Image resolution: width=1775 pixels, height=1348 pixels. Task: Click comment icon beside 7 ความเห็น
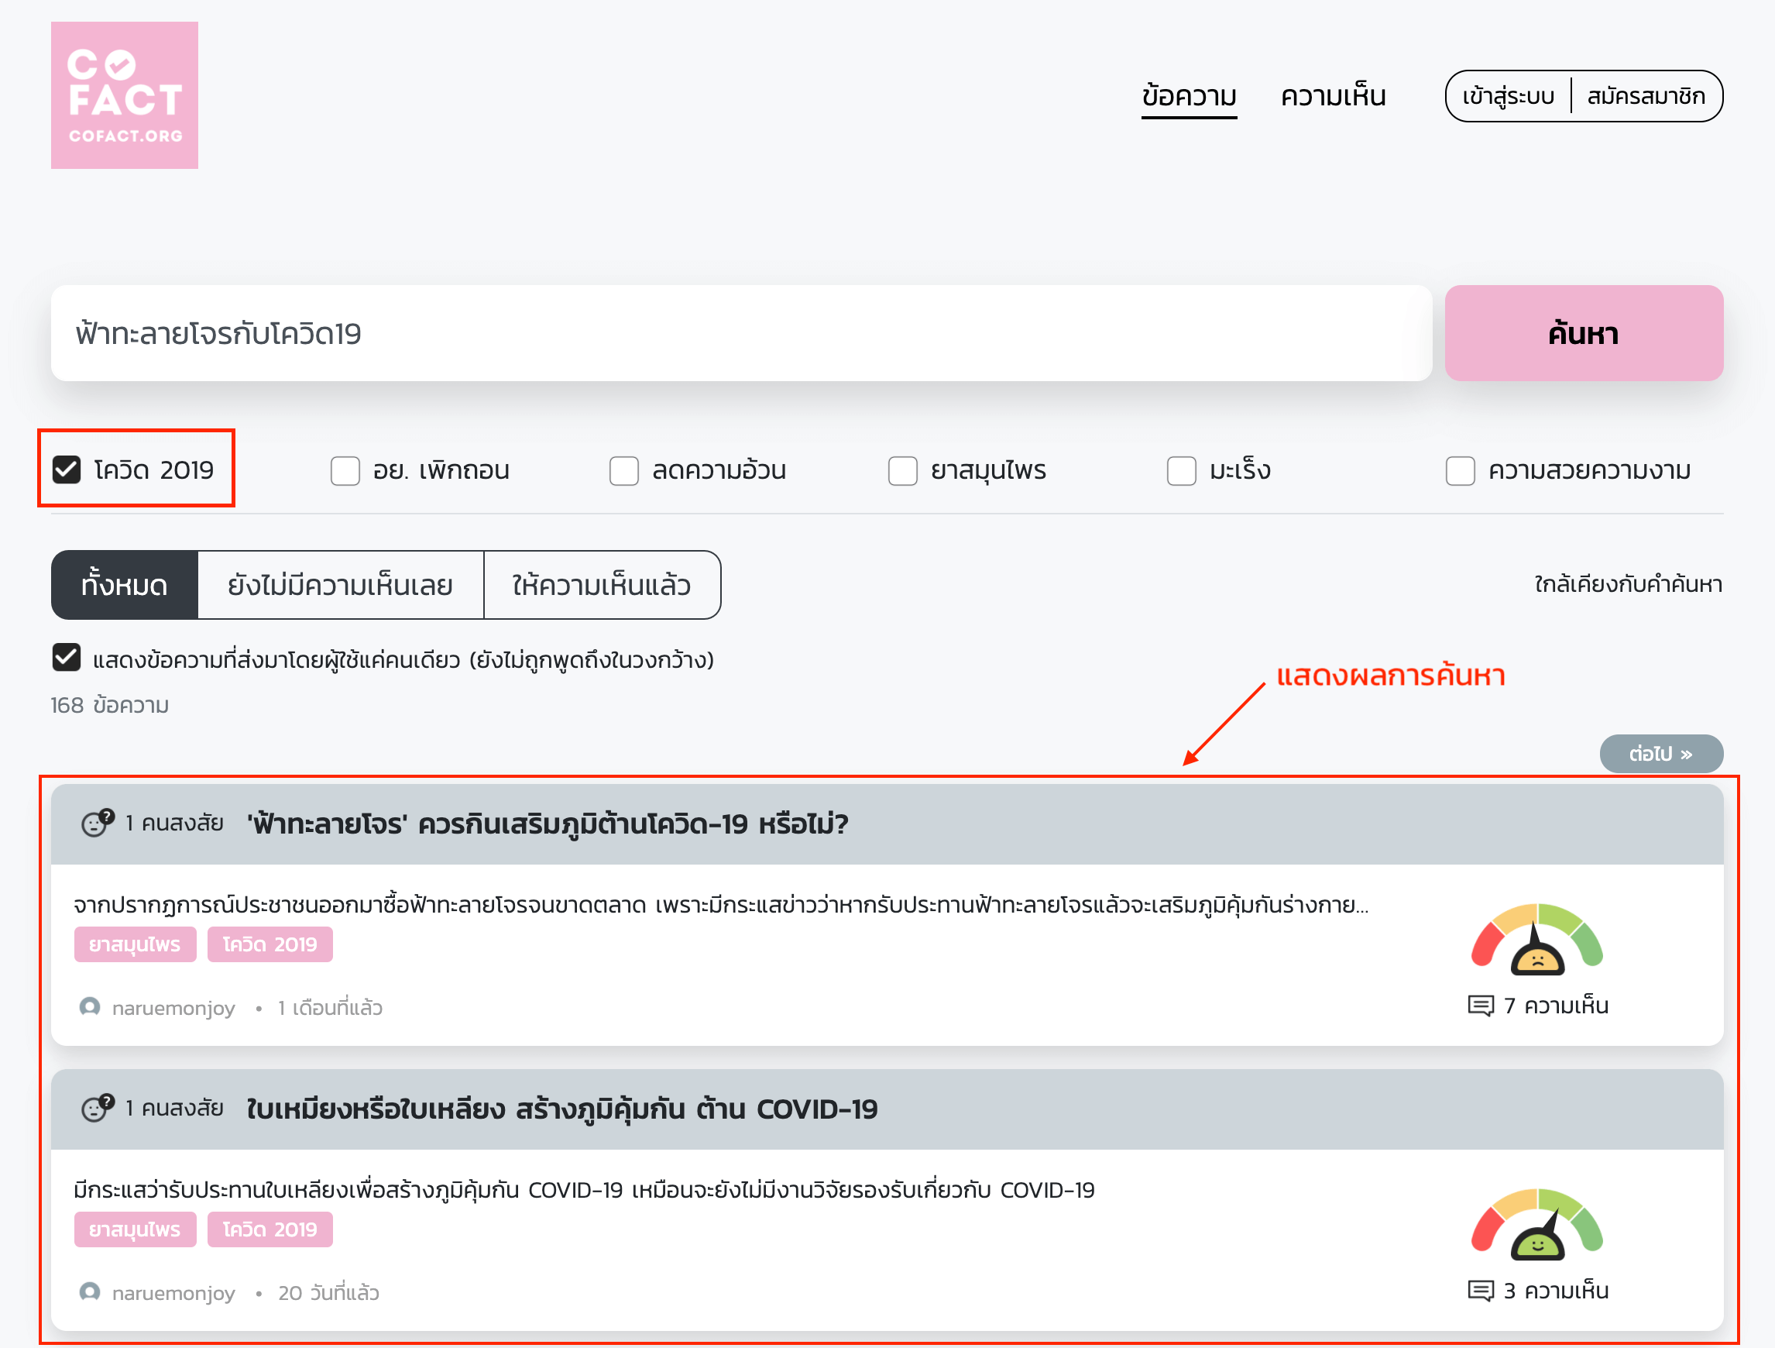(1480, 1005)
